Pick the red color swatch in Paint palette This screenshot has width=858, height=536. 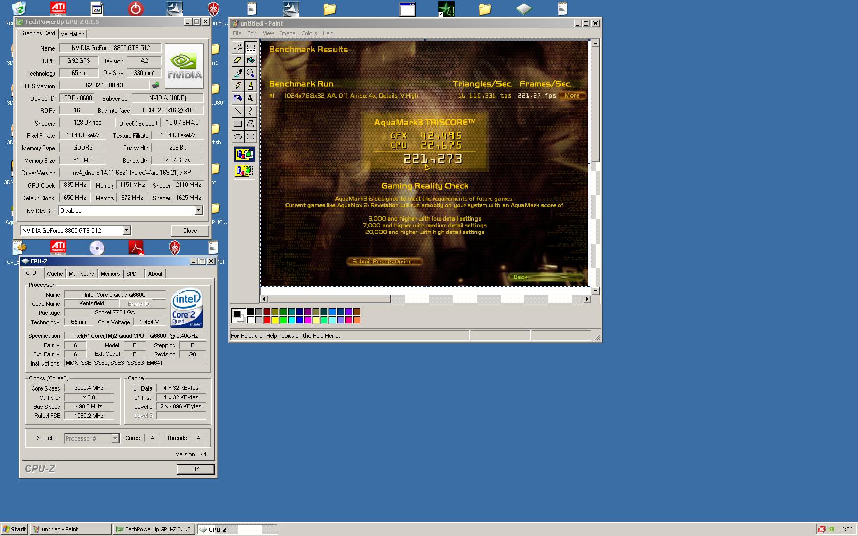pyautogui.click(x=267, y=320)
